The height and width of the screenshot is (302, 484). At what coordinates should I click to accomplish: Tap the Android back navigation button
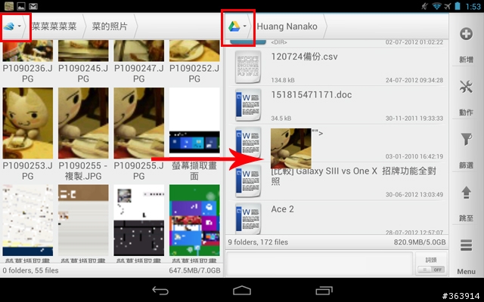(160, 290)
